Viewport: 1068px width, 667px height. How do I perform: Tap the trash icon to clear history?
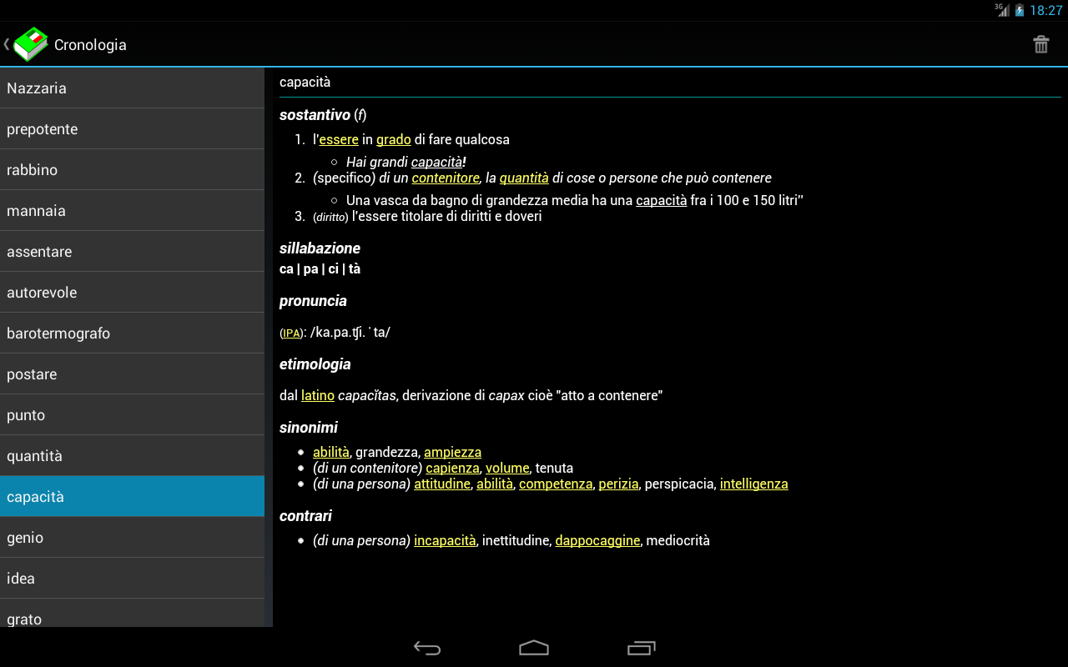pyautogui.click(x=1040, y=44)
